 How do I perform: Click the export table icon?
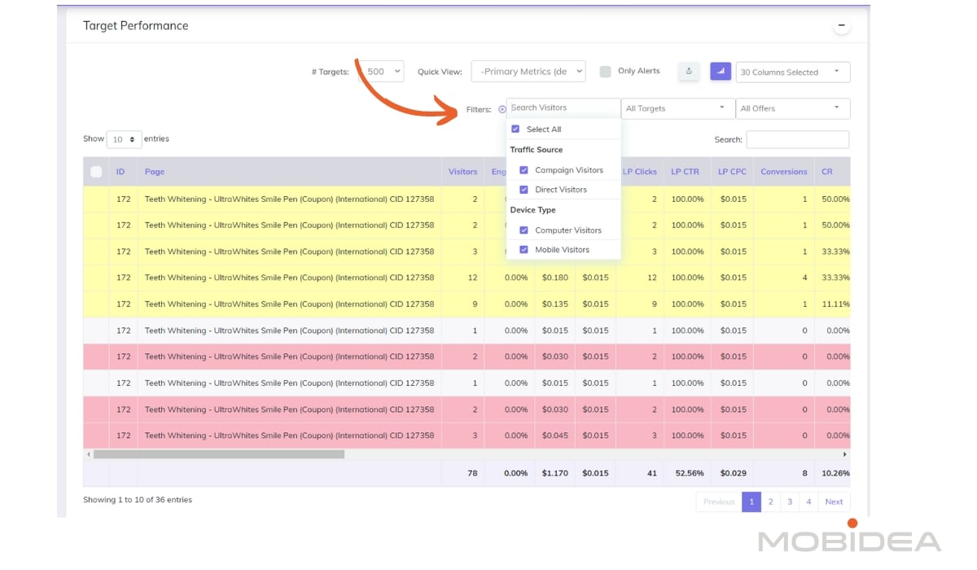(689, 72)
